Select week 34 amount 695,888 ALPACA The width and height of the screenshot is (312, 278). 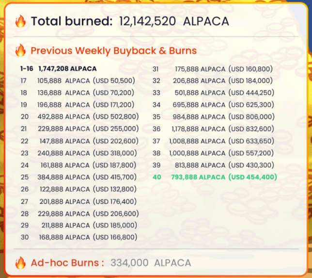coord(199,105)
